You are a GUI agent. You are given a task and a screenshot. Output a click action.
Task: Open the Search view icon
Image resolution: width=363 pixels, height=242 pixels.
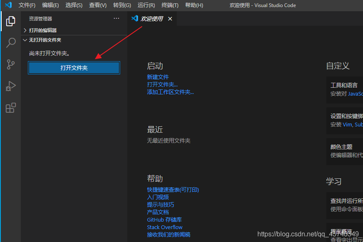11,42
